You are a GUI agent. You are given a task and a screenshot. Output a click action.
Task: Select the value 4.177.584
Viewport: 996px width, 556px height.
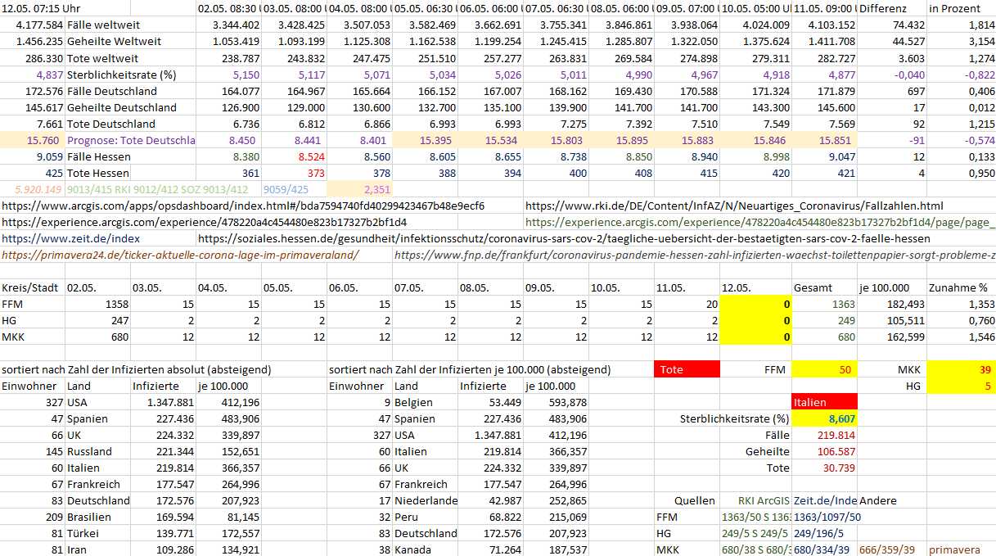(39, 25)
